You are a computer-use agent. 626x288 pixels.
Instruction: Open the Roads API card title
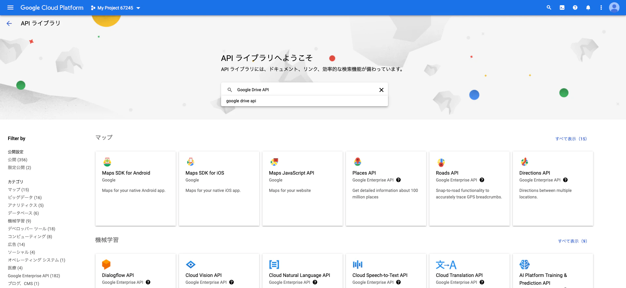pyautogui.click(x=447, y=173)
